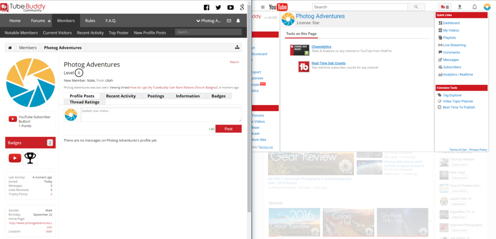496x239 pixels.
Task: Open the photogadventures.com home page link
Action: [x=31, y=225]
